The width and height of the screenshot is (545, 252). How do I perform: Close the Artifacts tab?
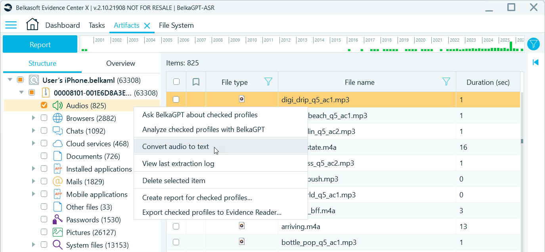click(147, 26)
